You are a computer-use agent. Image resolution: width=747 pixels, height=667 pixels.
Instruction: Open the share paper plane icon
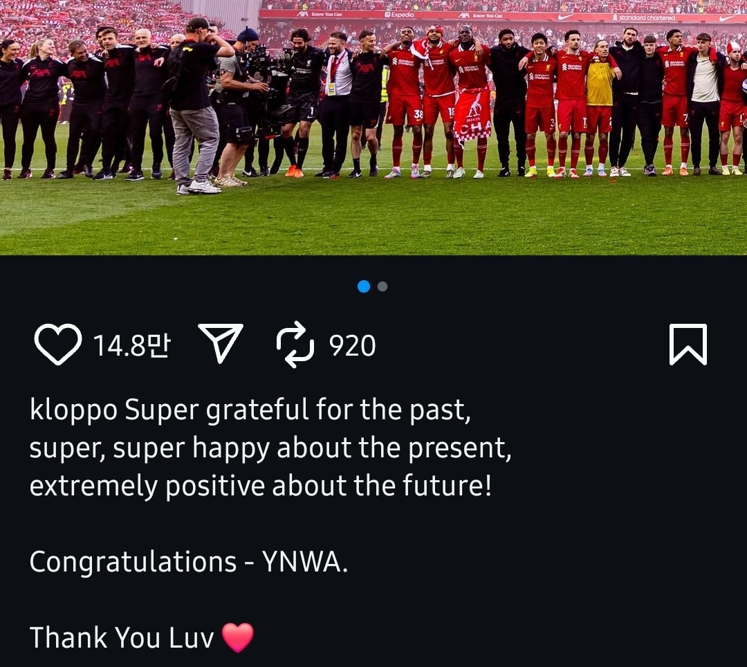(221, 343)
